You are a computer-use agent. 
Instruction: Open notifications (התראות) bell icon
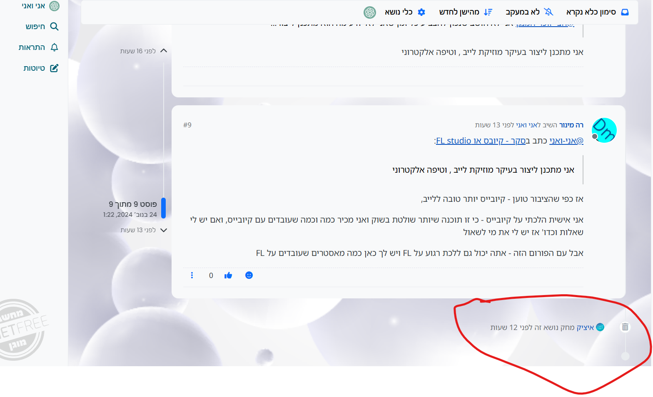[54, 47]
